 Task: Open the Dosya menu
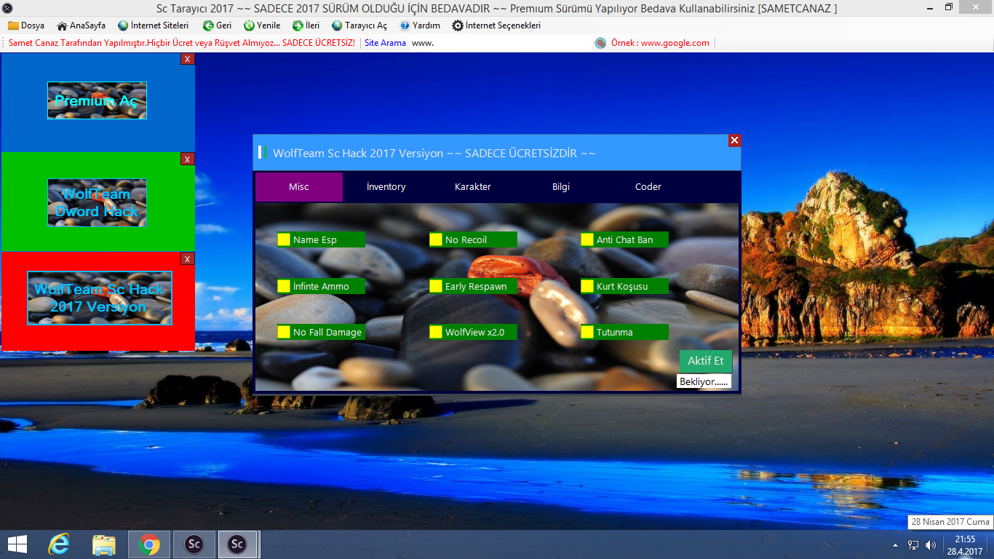pos(26,25)
